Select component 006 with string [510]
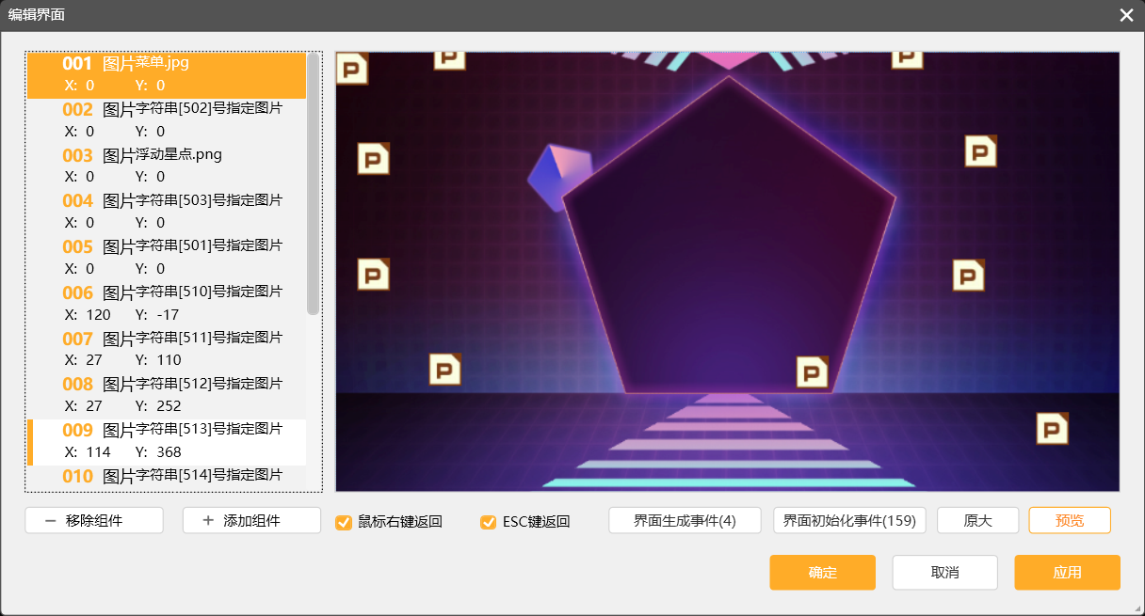 click(x=167, y=303)
